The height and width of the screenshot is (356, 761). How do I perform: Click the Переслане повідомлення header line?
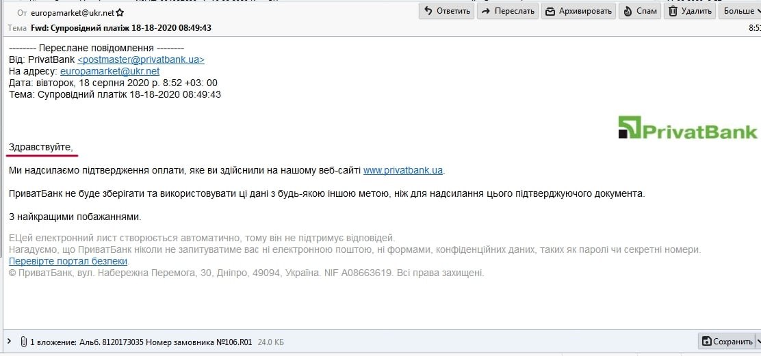(96, 48)
